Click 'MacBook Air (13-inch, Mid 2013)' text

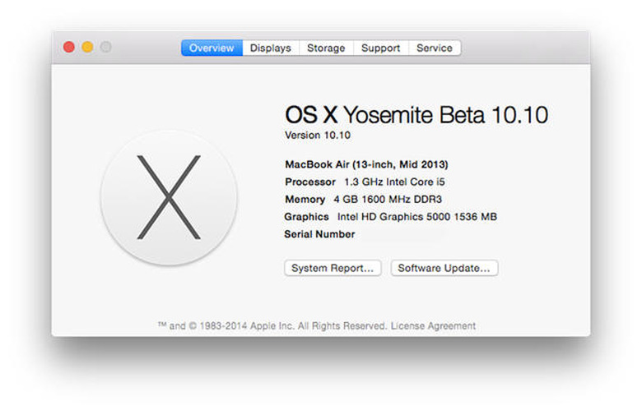pyautogui.click(x=366, y=164)
